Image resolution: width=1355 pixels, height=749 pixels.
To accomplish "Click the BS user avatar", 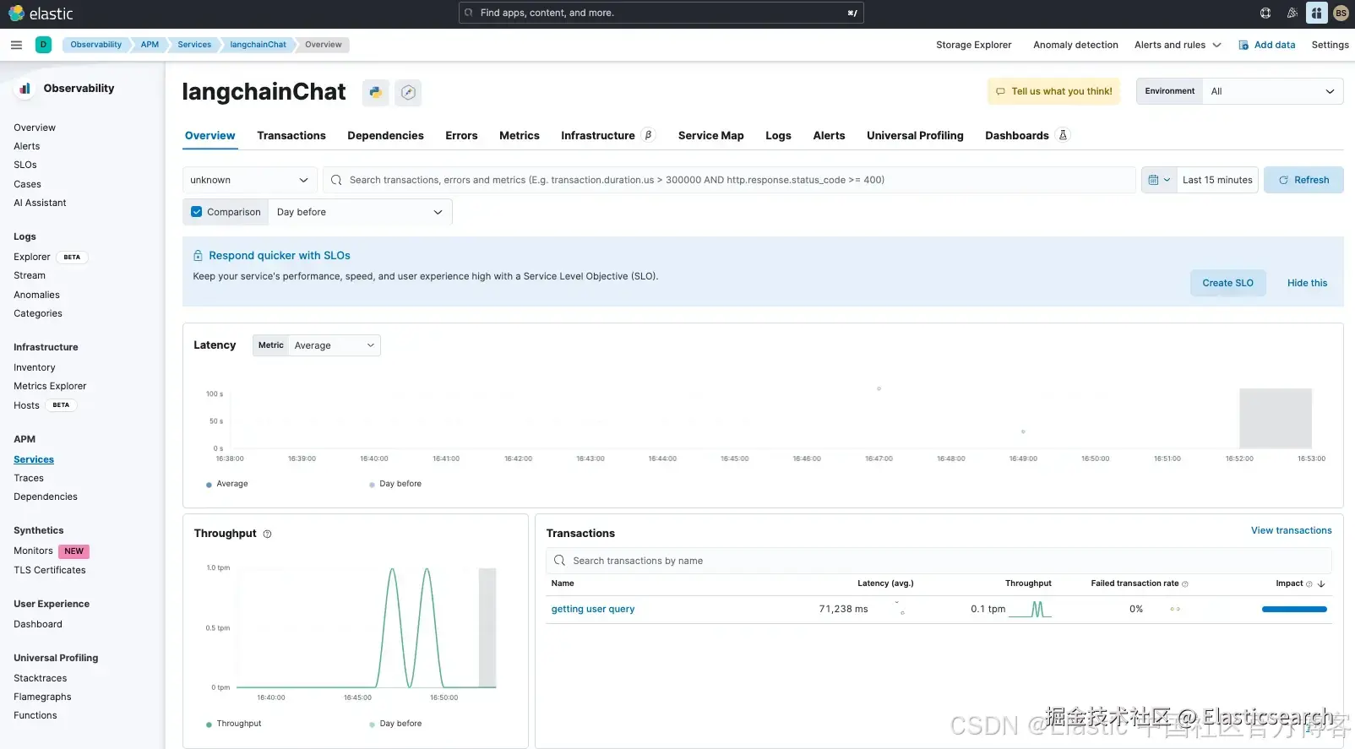I will tap(1341, 13).
